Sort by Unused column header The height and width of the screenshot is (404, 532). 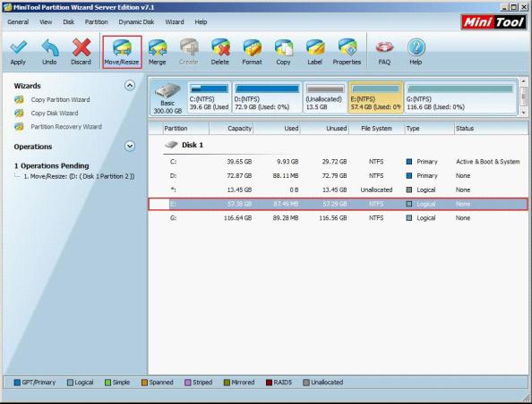pos(324,129)
